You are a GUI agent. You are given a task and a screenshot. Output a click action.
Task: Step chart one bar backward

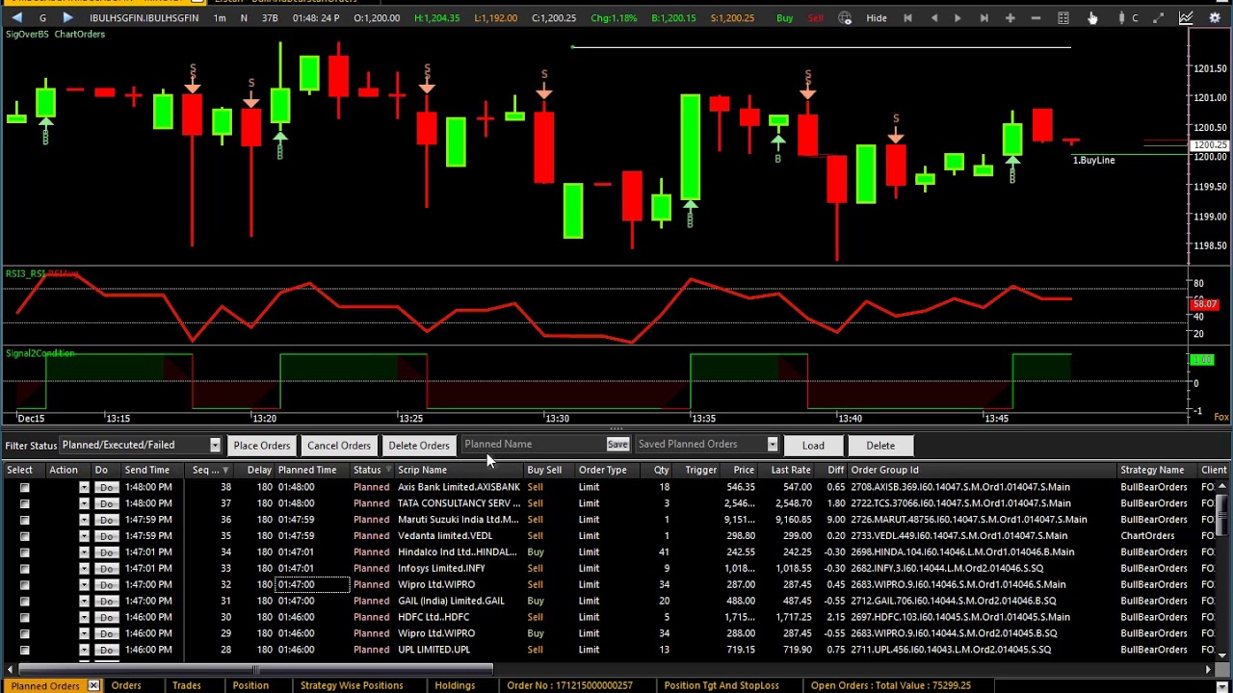pos(933,18)
